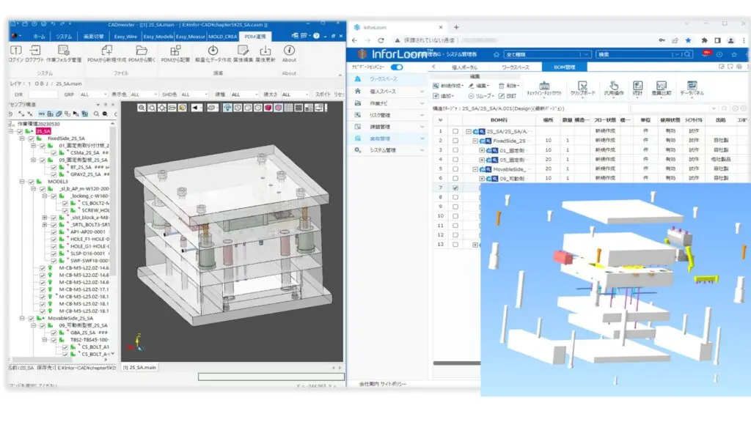Click the 差異比較 compare icon

(x=661, y=87)
